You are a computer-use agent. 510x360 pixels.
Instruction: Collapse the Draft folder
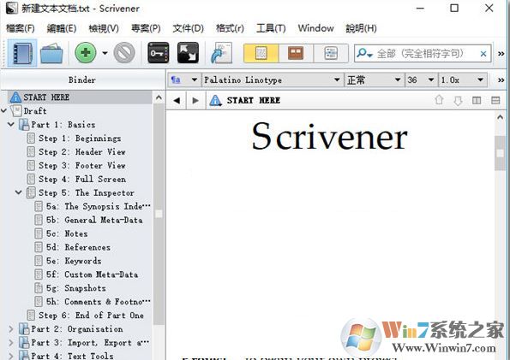tap(3, 111)
